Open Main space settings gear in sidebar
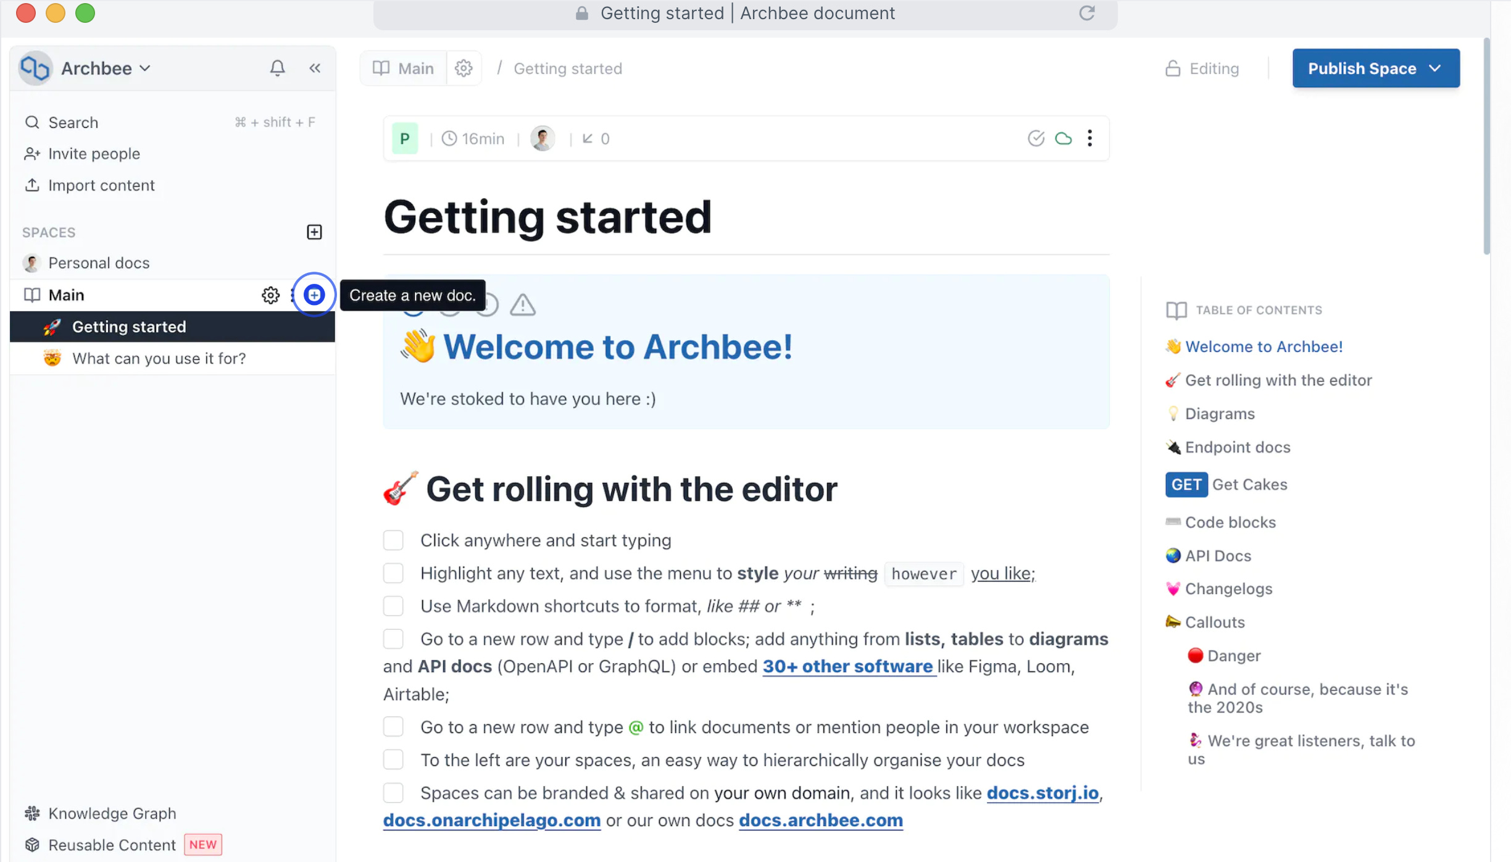 coord(270,295)
